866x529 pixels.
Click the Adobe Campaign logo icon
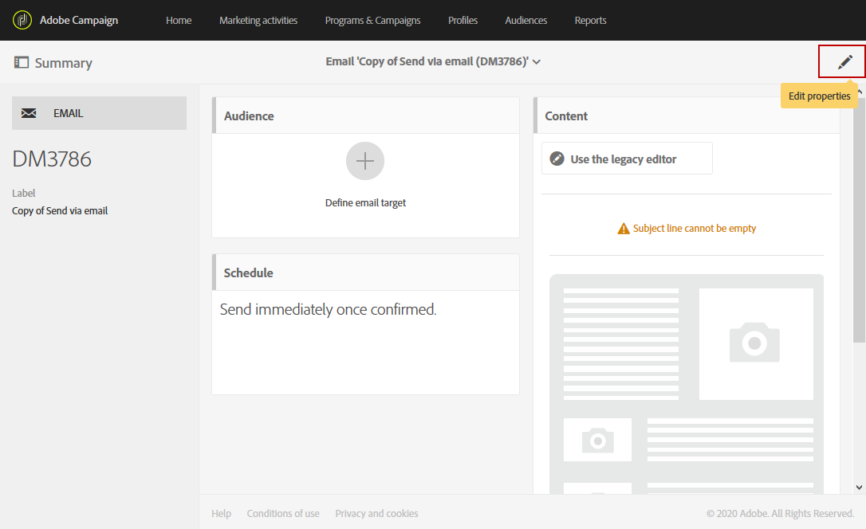click(22, 21)
